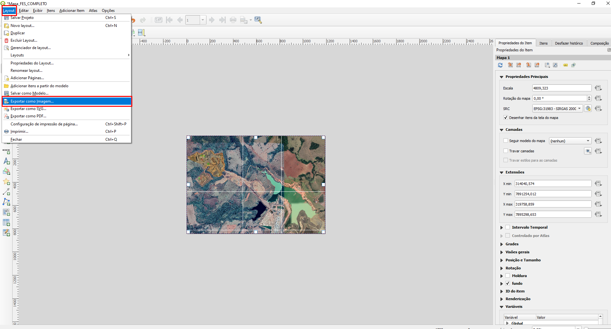Click the X min input field

553,184
